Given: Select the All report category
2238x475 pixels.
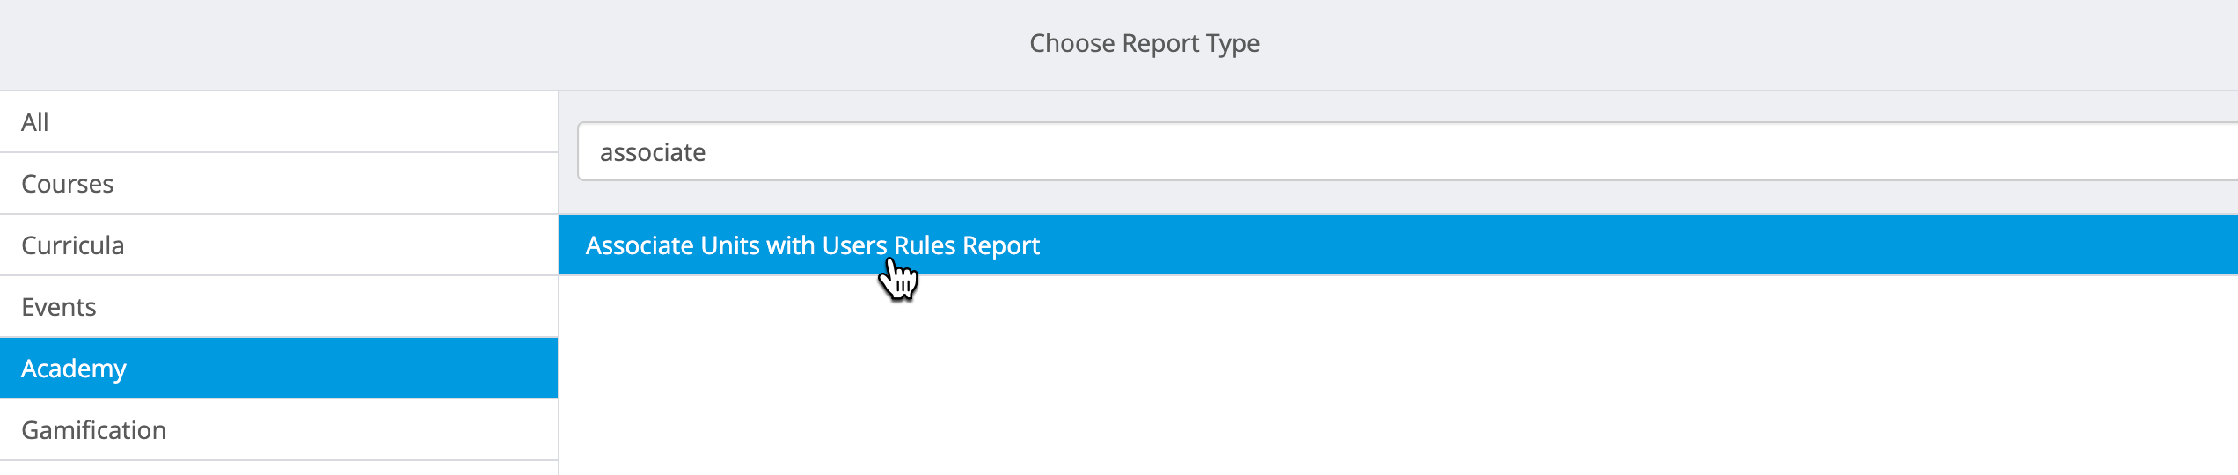Looking at the screenshot, I should (x=279, y=121).
